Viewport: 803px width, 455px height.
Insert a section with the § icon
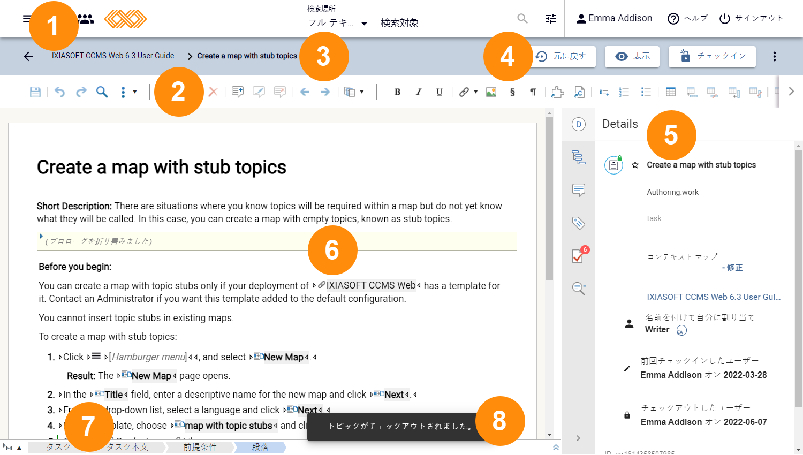[x=512, y=92]
